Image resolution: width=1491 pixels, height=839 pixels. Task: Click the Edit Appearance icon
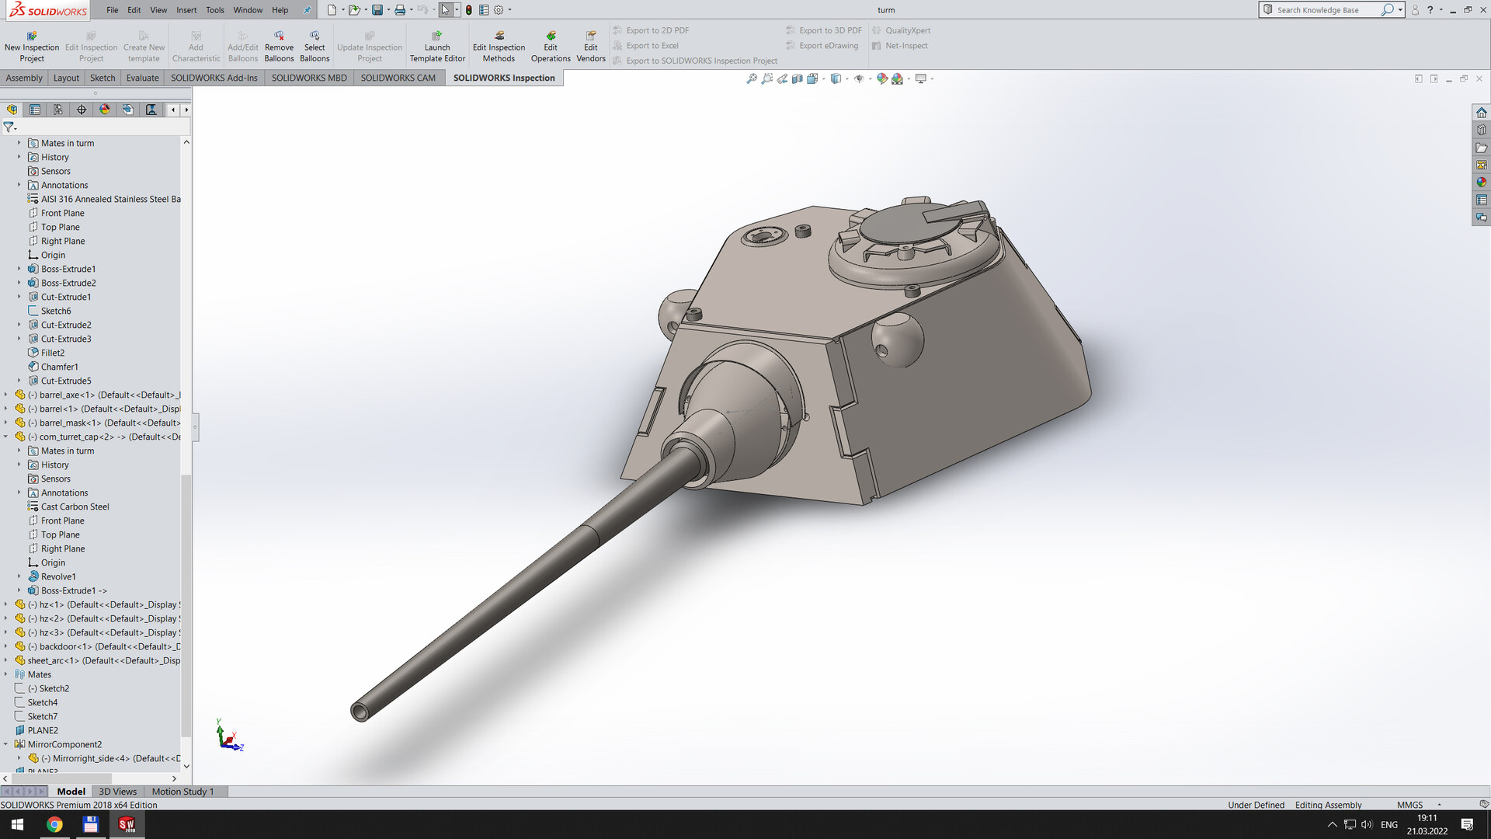881,78
